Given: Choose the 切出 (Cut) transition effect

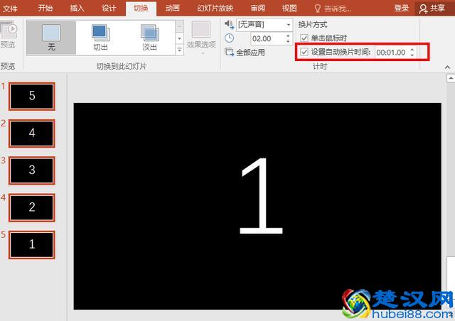Looking at the screenshot, I should click(100, 38).
